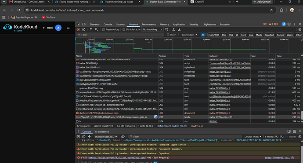Screen dimensions: 303x163
Task: Open DevTools AI assistance icon
Action: [x=284, y=24]
